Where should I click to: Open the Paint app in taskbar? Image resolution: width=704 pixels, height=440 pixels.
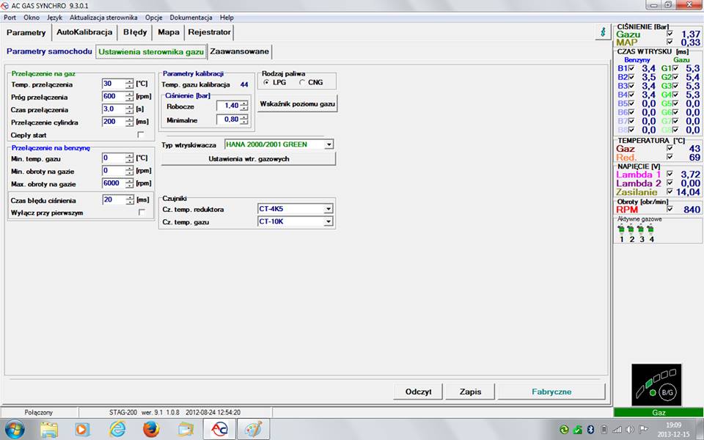click(x=252, y=429)
